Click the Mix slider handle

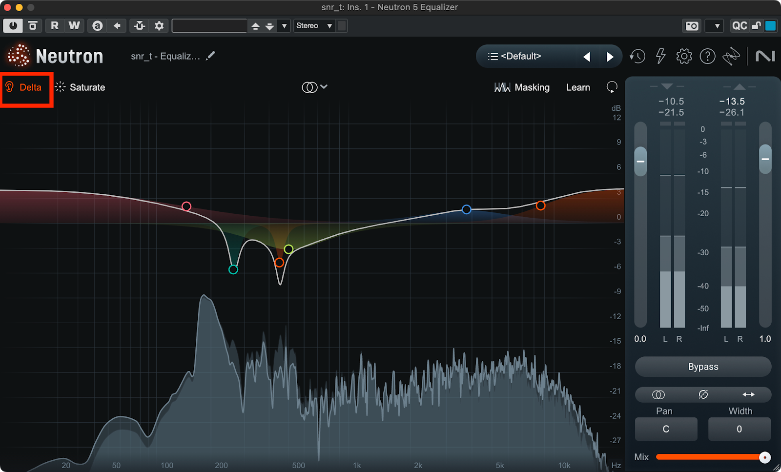[764, 457]
